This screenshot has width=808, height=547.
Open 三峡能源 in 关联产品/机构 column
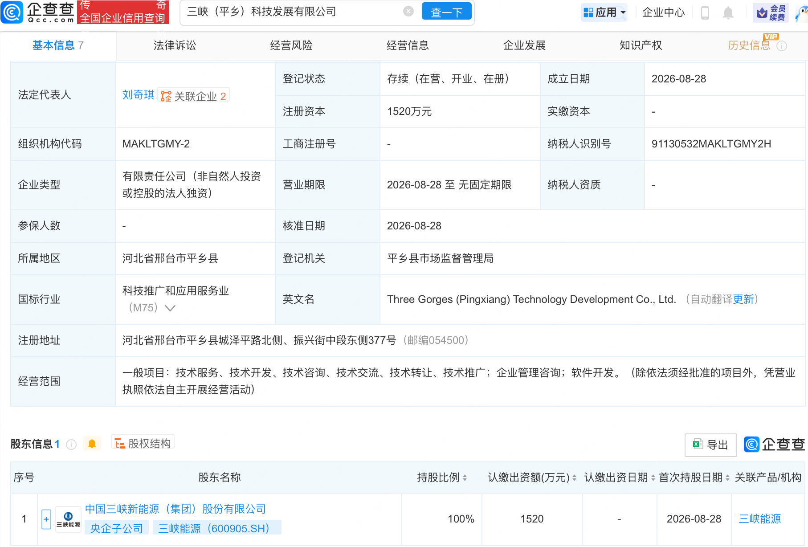pyautogui.click(x=760, y=519)
